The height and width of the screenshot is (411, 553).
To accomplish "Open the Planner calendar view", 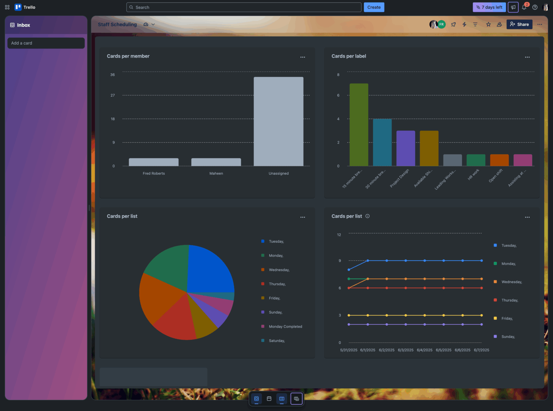I will coord(269,398).
